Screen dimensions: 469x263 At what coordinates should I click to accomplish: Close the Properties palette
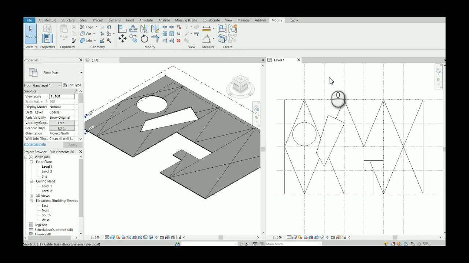pos(81,60)
